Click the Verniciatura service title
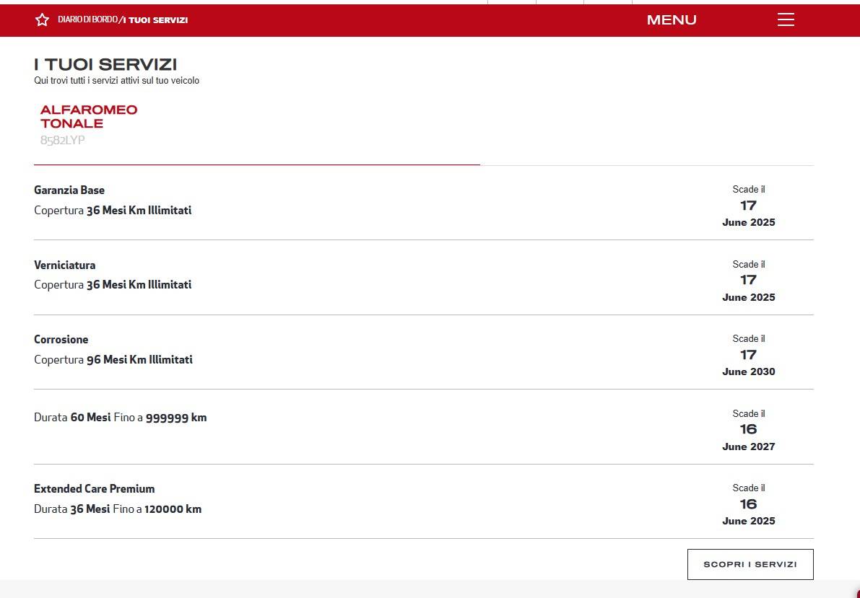 pos(64,265)
